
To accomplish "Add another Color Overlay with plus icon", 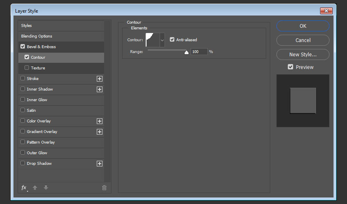I will click(x=99, y=121).
